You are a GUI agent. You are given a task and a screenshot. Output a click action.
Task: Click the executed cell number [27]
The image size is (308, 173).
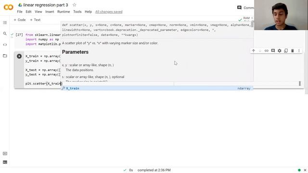coord(19,35)
